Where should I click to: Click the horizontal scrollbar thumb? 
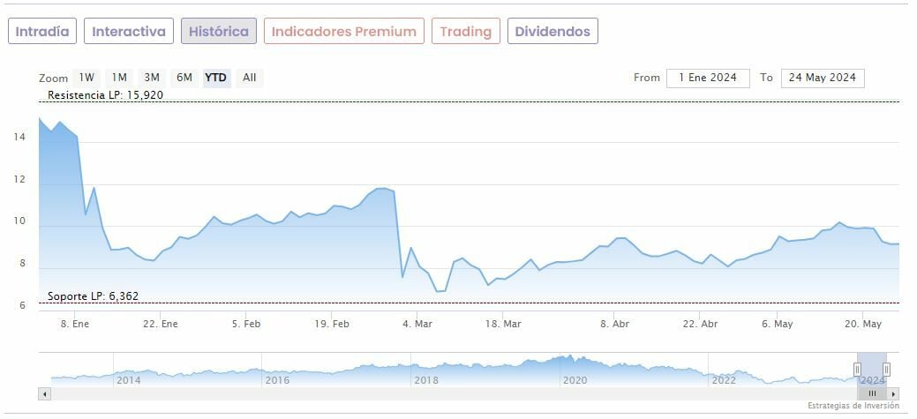coord(871,393)
